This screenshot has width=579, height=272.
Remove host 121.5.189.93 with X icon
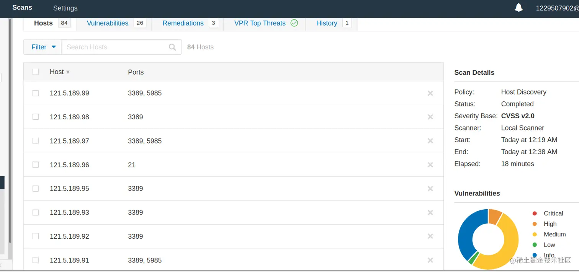(x=430, y=213)
